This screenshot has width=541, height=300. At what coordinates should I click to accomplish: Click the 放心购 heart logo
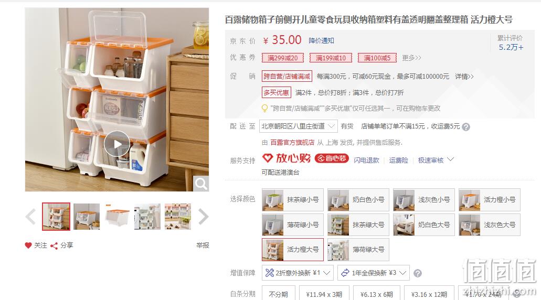click(x=268, y=158)
